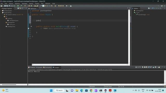Click the green Run toolbar icon
Viewport: 166px width, 93px height.
click(18, 6)
